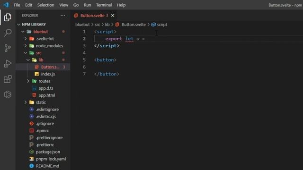The height and width of the screenshot is (170, 303).
Task: Click the .eslintrc.cjs file icon
Action: (32, 117)
